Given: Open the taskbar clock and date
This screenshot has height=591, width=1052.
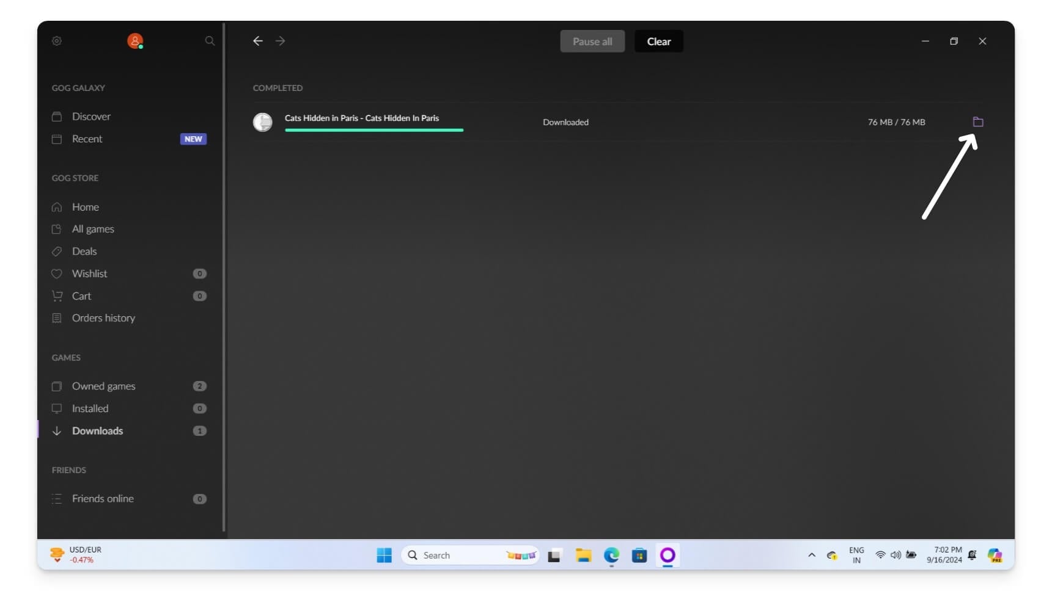Looking at the screenshot, I should (x=944, y=555).
